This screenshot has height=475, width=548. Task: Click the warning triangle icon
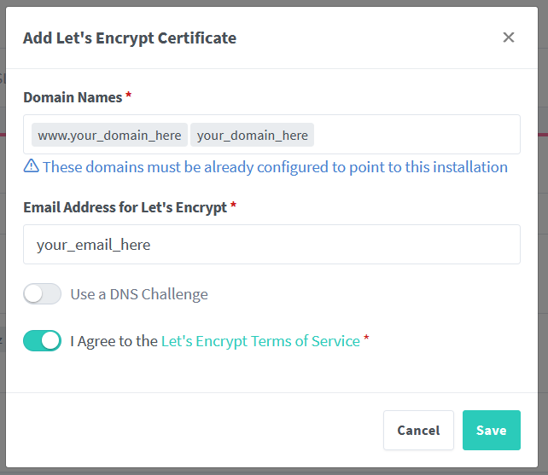(x=31, y=166)
